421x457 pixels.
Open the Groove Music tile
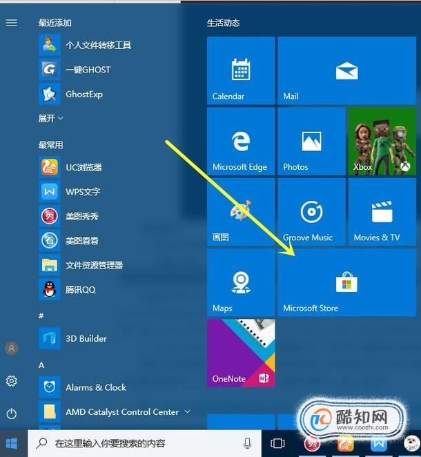[311, 212]
